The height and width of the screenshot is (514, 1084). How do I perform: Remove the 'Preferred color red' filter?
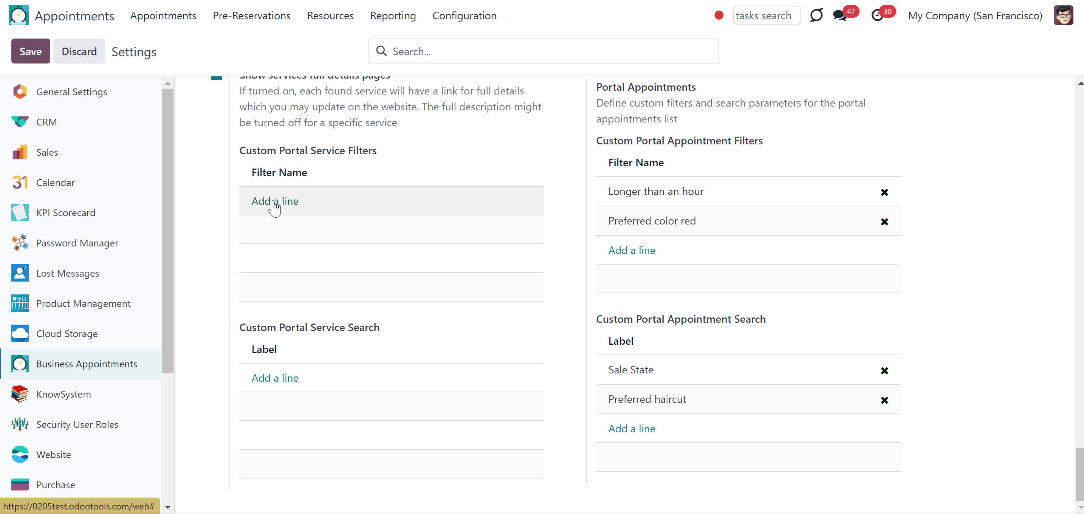884,222
